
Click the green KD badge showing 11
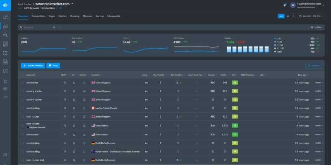[235, 125]
